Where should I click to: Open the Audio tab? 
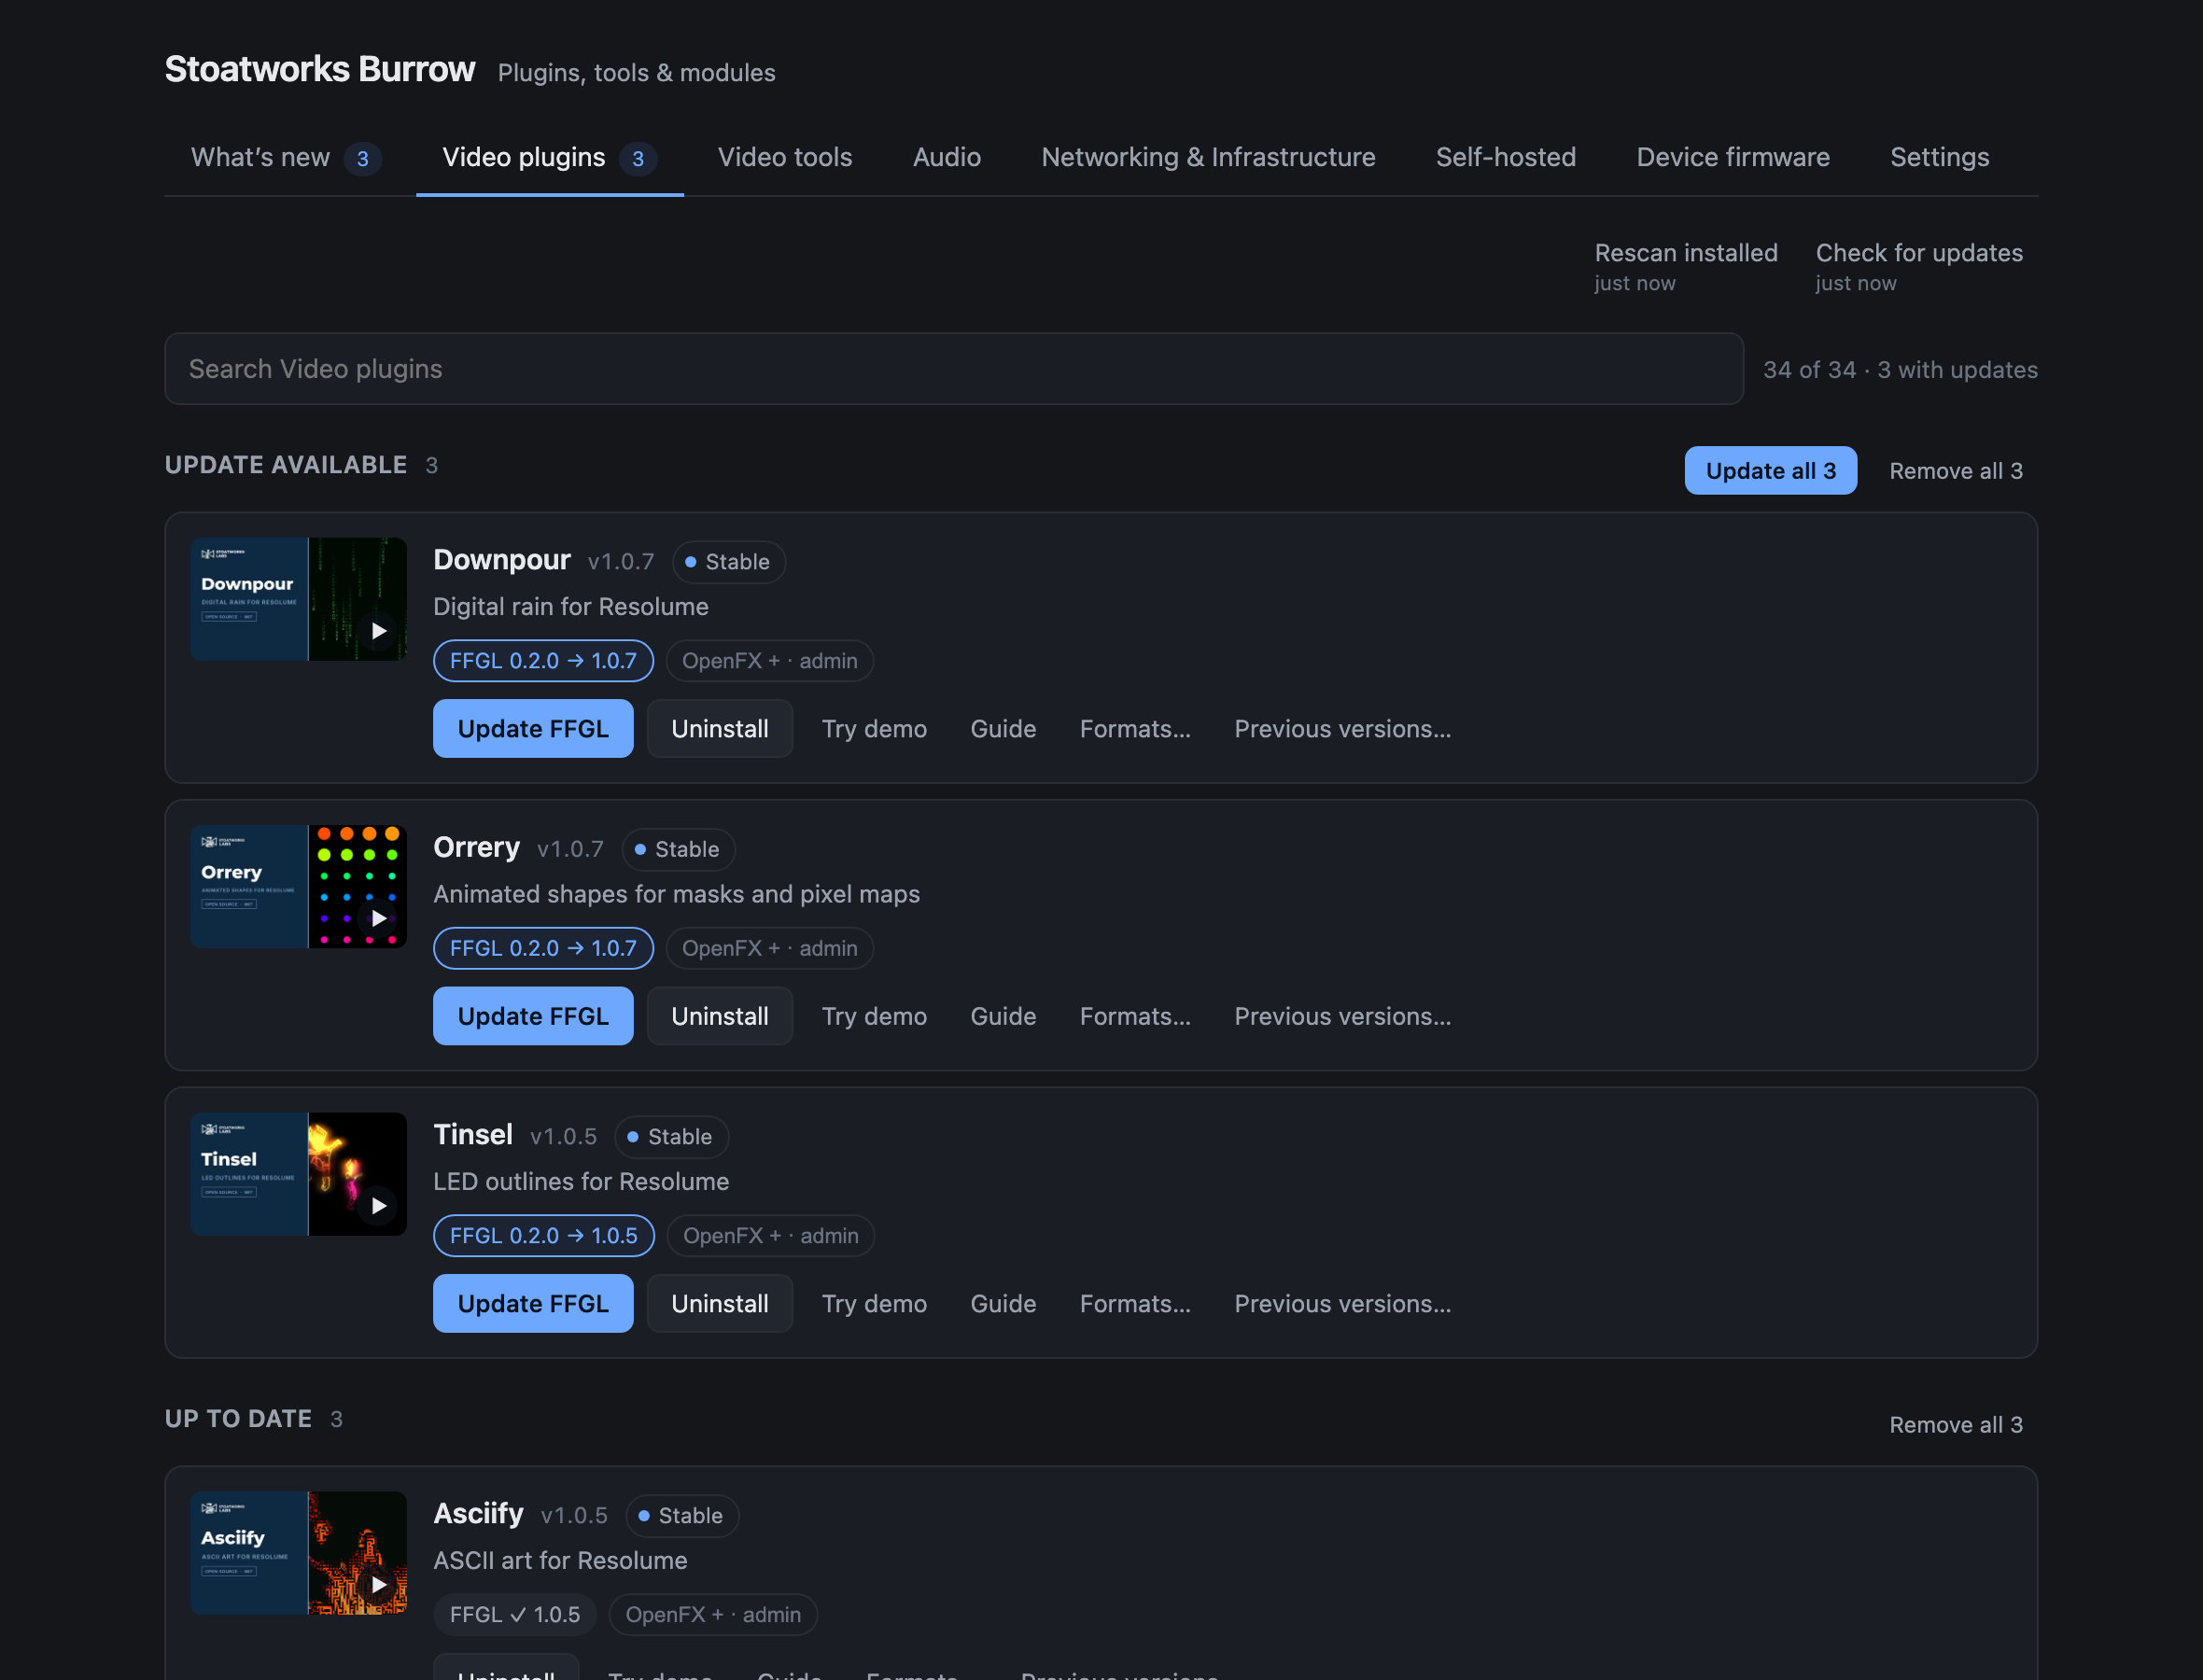point(946,158)
